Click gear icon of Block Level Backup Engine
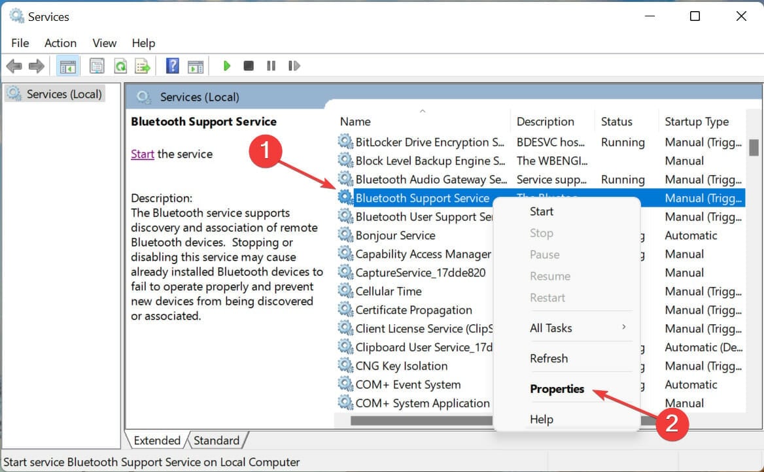Image resolution: width=764 pixels, height=472 pixels. [345, 160]
